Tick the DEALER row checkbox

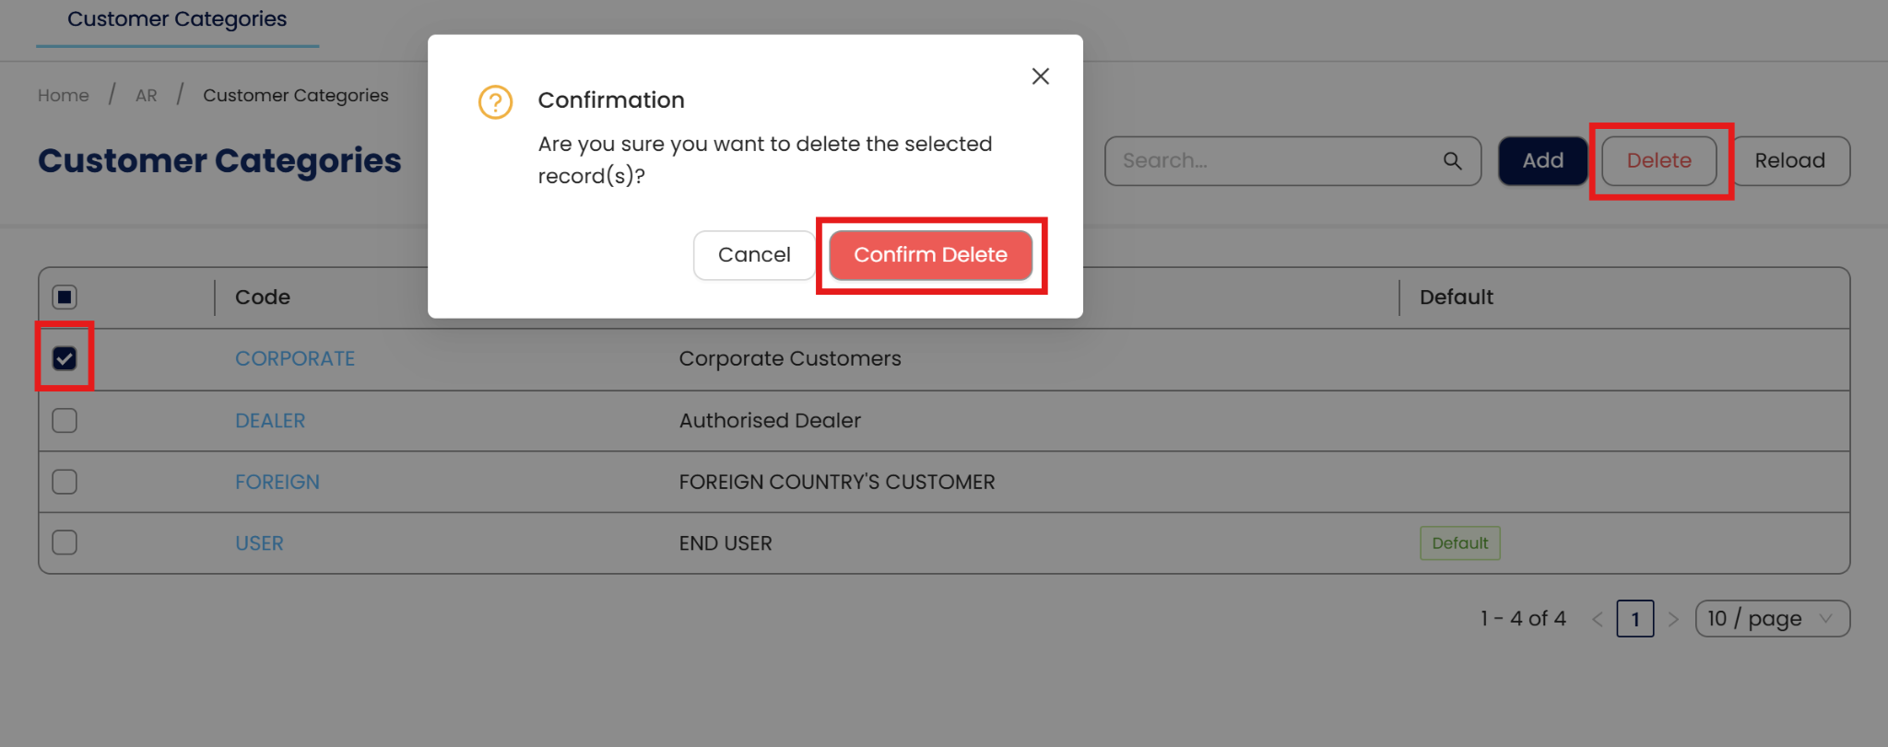click(x=65, y=420)
